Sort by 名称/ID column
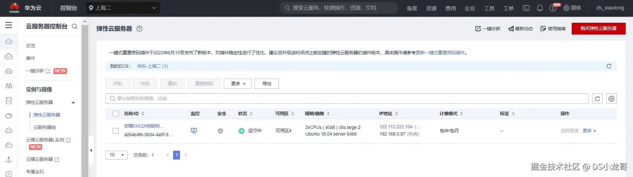The height and width of the screenshot is (177, 633). [143, 114]
